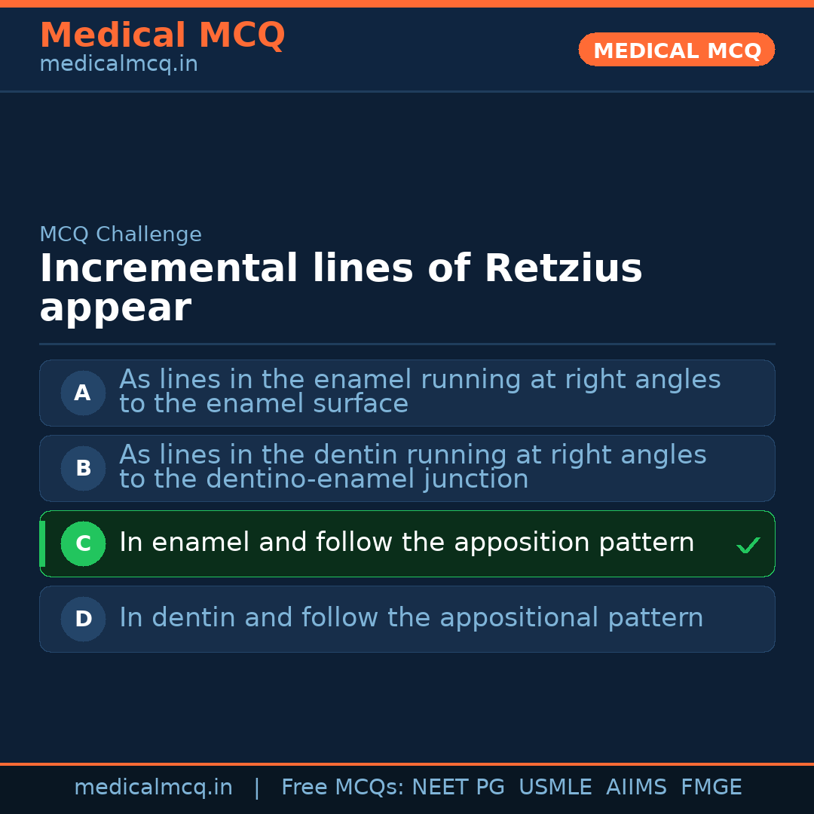
Task: Click the 'Free MCQs:' footer text
Action: tap(342, 788)
